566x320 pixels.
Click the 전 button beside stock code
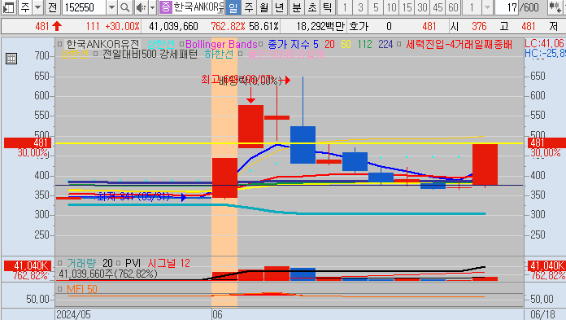[x=53, y=7]
